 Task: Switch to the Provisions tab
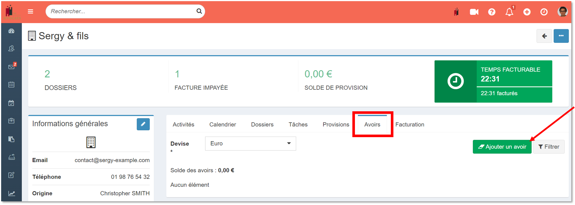tap(336, 125)
